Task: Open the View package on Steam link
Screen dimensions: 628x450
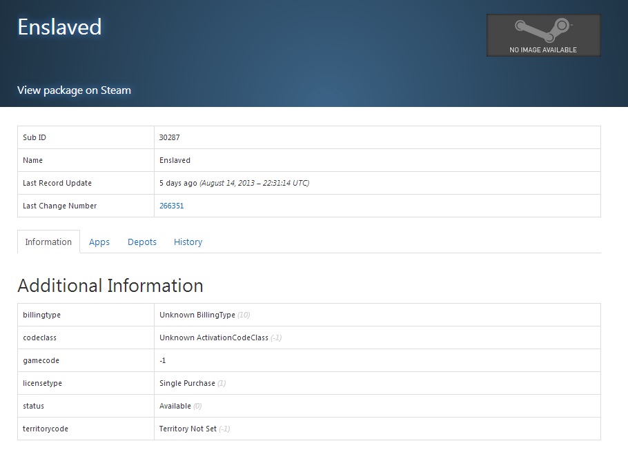Action: coord(74,90)
